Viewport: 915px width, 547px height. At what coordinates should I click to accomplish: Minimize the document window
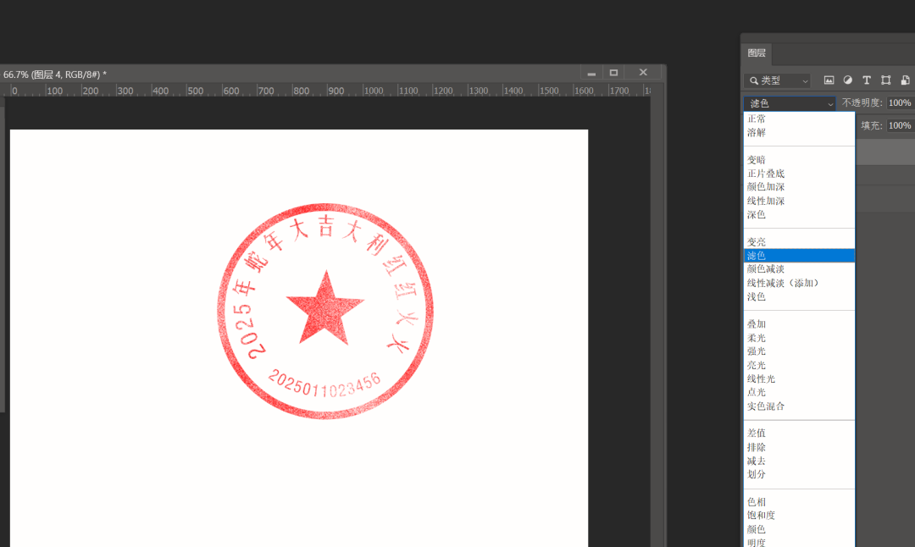[591, 73]
